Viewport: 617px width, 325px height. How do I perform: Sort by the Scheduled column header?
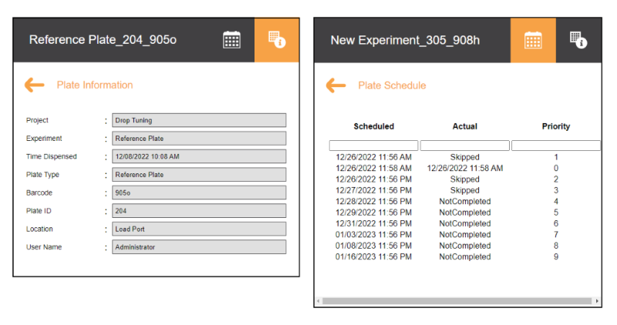[x=373, y=126]
